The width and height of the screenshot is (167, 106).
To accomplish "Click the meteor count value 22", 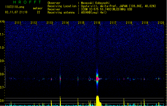I will point(38,12).
